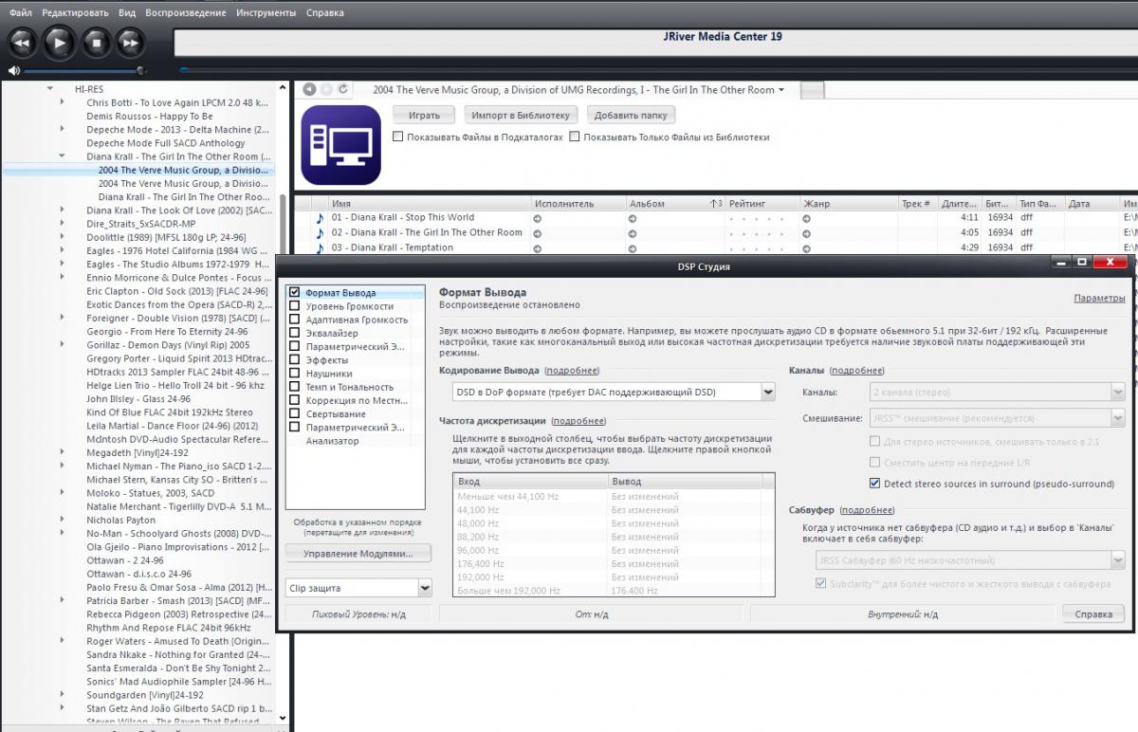Open the Вид menu
This screenshot has height=732, width=1138.
pyautogui.click(x=127, y=12)
